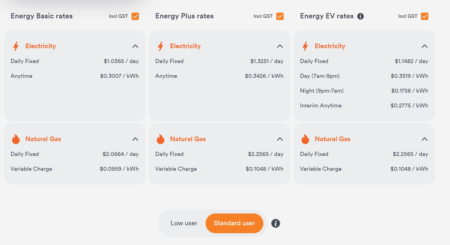Click the Energy EV Natural Gas flame icon

tap(305, 139)
